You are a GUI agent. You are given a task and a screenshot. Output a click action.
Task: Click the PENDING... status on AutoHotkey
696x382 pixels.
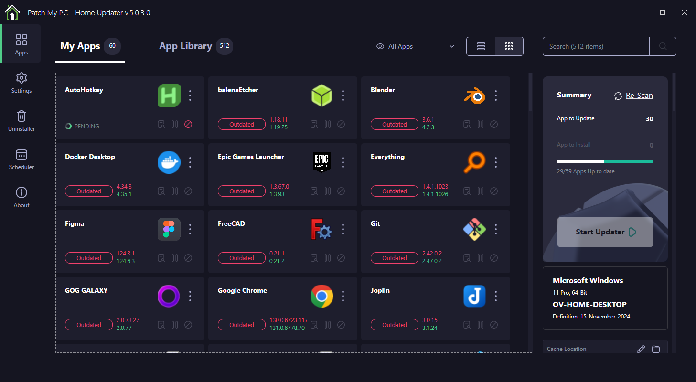pyautogui.click(x=84, y=127)
